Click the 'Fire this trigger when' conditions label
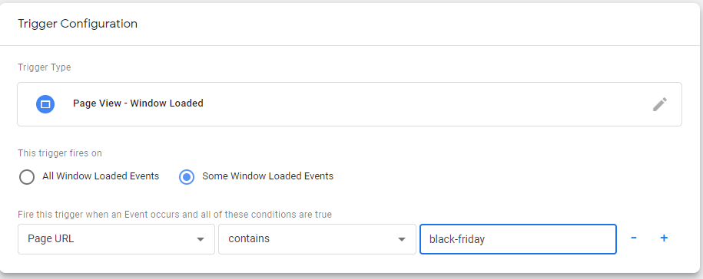Screen dimensions: 703x279 point(175,215)
